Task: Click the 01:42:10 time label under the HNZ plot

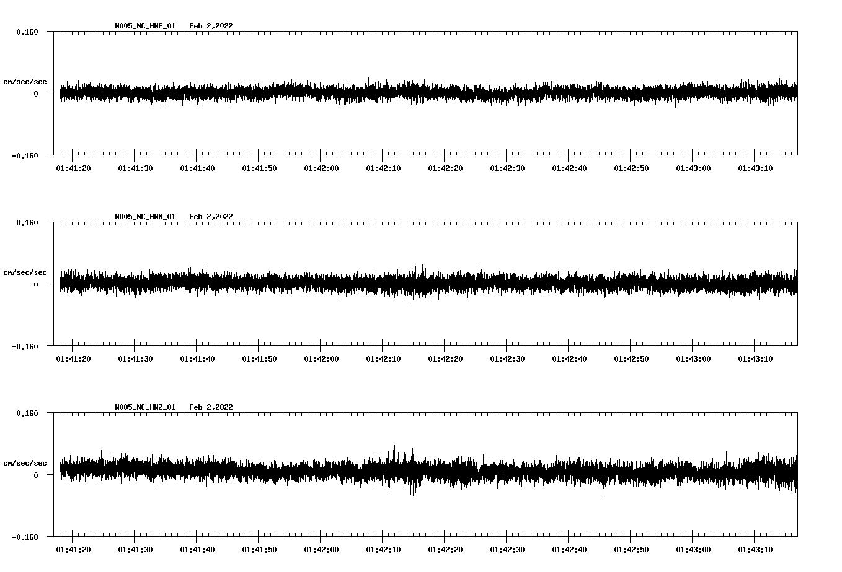Action: pyautogui.click(x=383, y=550)
